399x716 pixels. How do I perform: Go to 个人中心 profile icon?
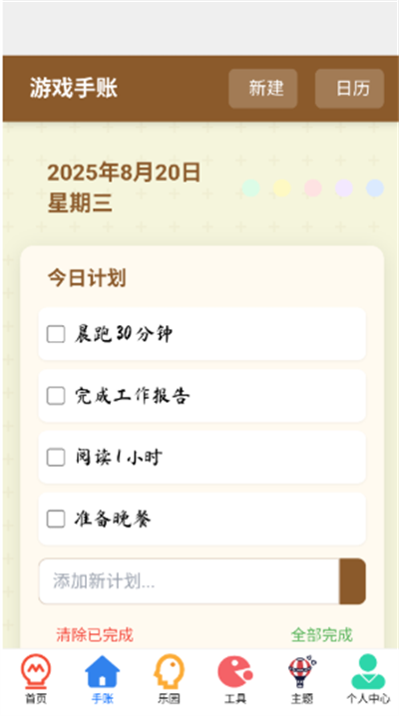point(368,672)
